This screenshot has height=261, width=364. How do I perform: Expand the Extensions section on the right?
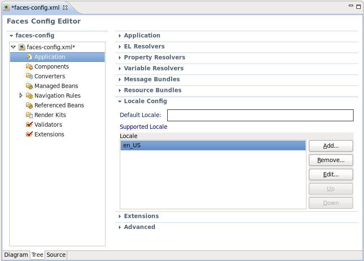point(120,216)
